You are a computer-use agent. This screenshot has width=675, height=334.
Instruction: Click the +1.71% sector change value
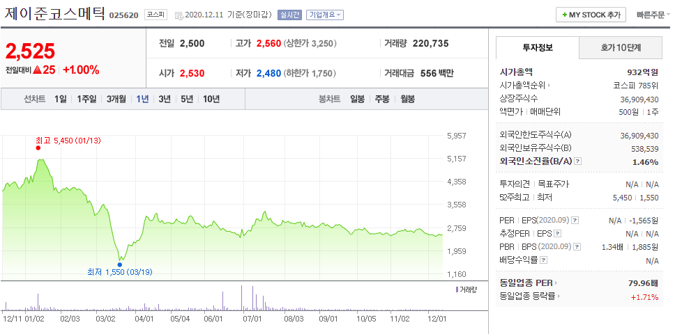(644, 296)
